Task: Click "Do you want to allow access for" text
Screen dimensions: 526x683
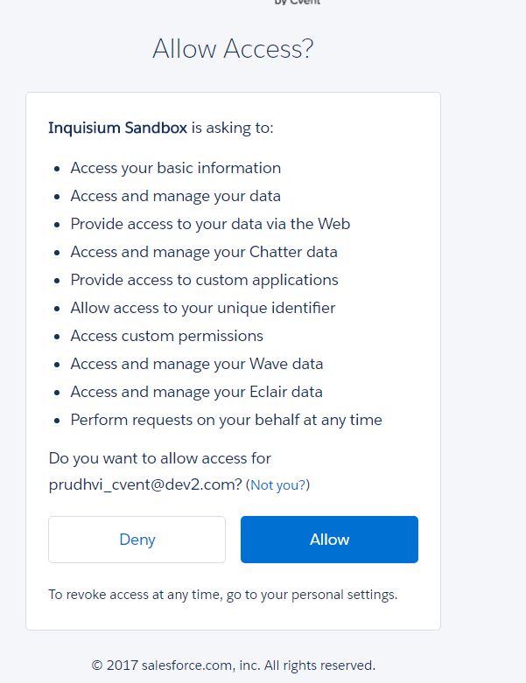Action: click(x=159, y=458)
